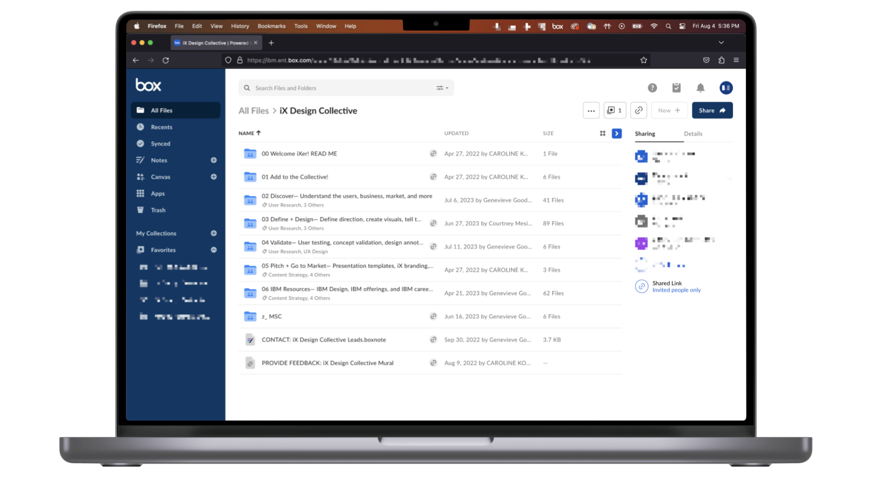Image resolution: width=872 pixels, height=477 pixels.
Task: Open a new browser tab
Action: pyautogui.click(x=271, y=42)
